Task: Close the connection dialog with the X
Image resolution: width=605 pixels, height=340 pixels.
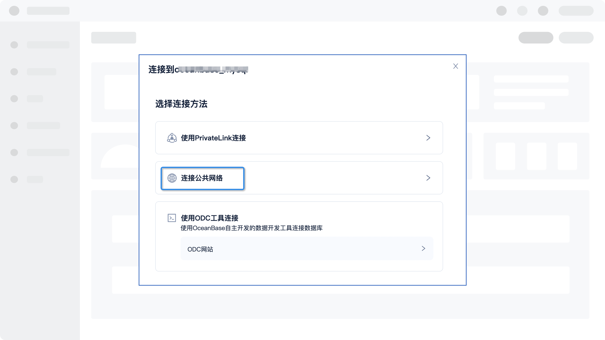Action: point(455,66)
